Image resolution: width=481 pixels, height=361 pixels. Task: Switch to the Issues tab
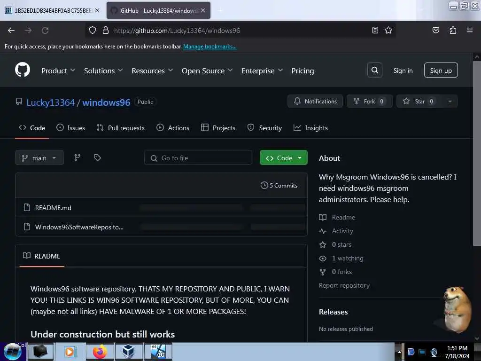coord(70,128)
